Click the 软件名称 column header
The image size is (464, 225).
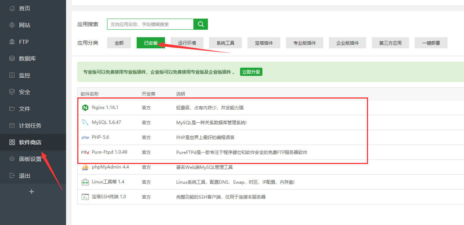tap(90, 94)
